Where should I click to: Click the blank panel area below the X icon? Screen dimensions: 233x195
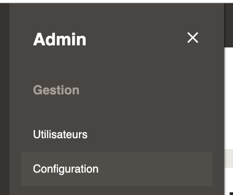193,69
